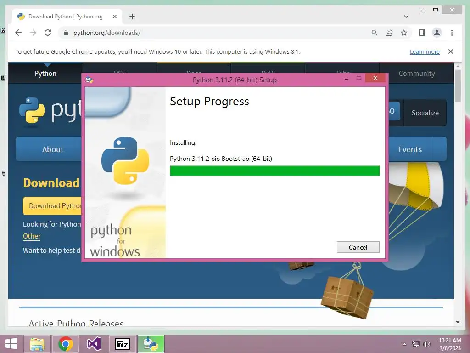Select the Python installer taskbar icon
The image size is (470, 353).
pyautogui.click(x=151, y=344)
